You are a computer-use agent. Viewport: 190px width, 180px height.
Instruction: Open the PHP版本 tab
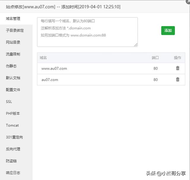16,113
